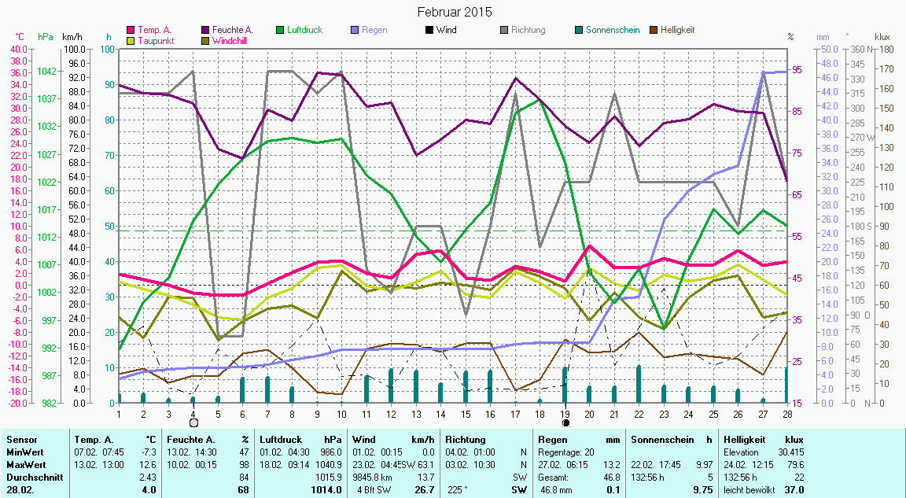Viewport: 906px width, 498px height.
Task: Click day 14 on the x-axis
Action: coord(440,413)
